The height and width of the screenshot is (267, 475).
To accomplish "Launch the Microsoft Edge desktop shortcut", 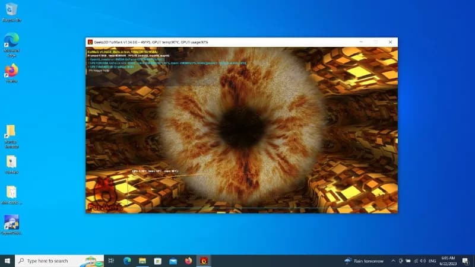I will point(11,45).
